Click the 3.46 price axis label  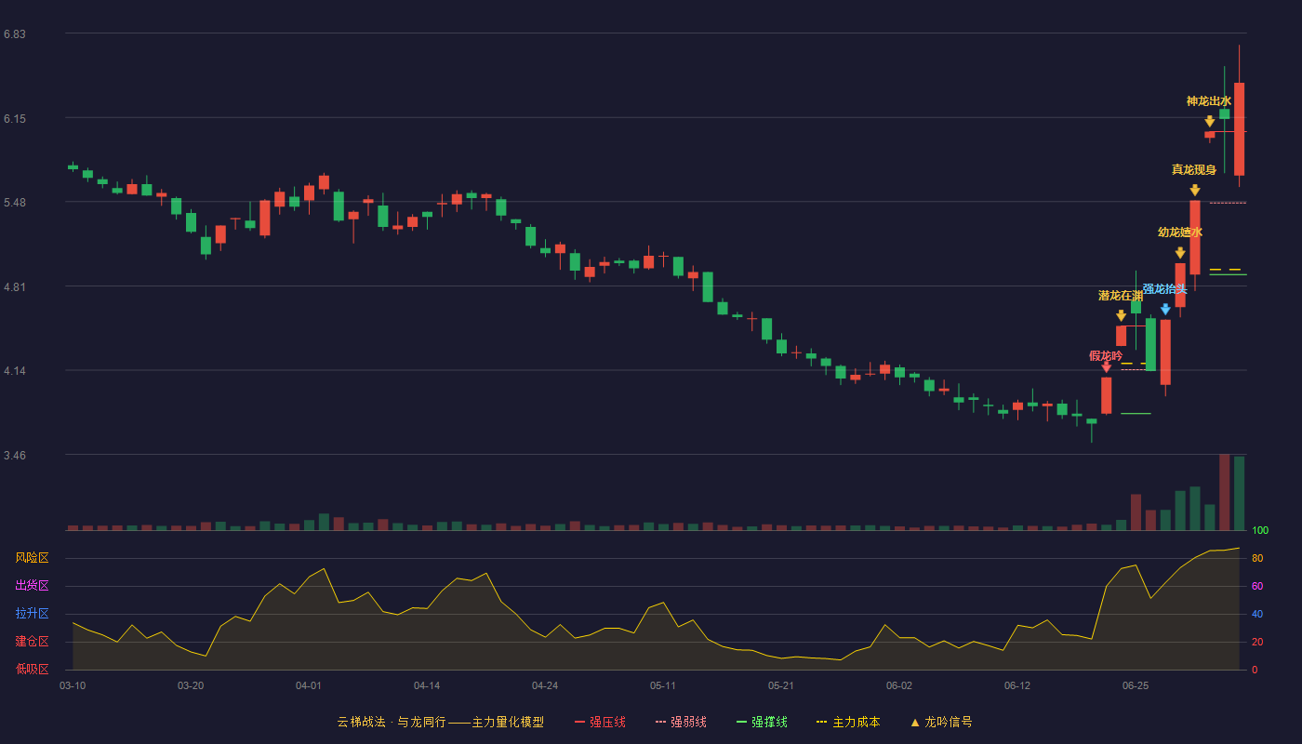14,456
